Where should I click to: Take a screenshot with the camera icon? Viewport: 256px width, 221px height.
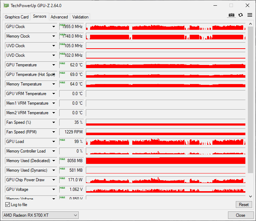[x=231, y=15]
